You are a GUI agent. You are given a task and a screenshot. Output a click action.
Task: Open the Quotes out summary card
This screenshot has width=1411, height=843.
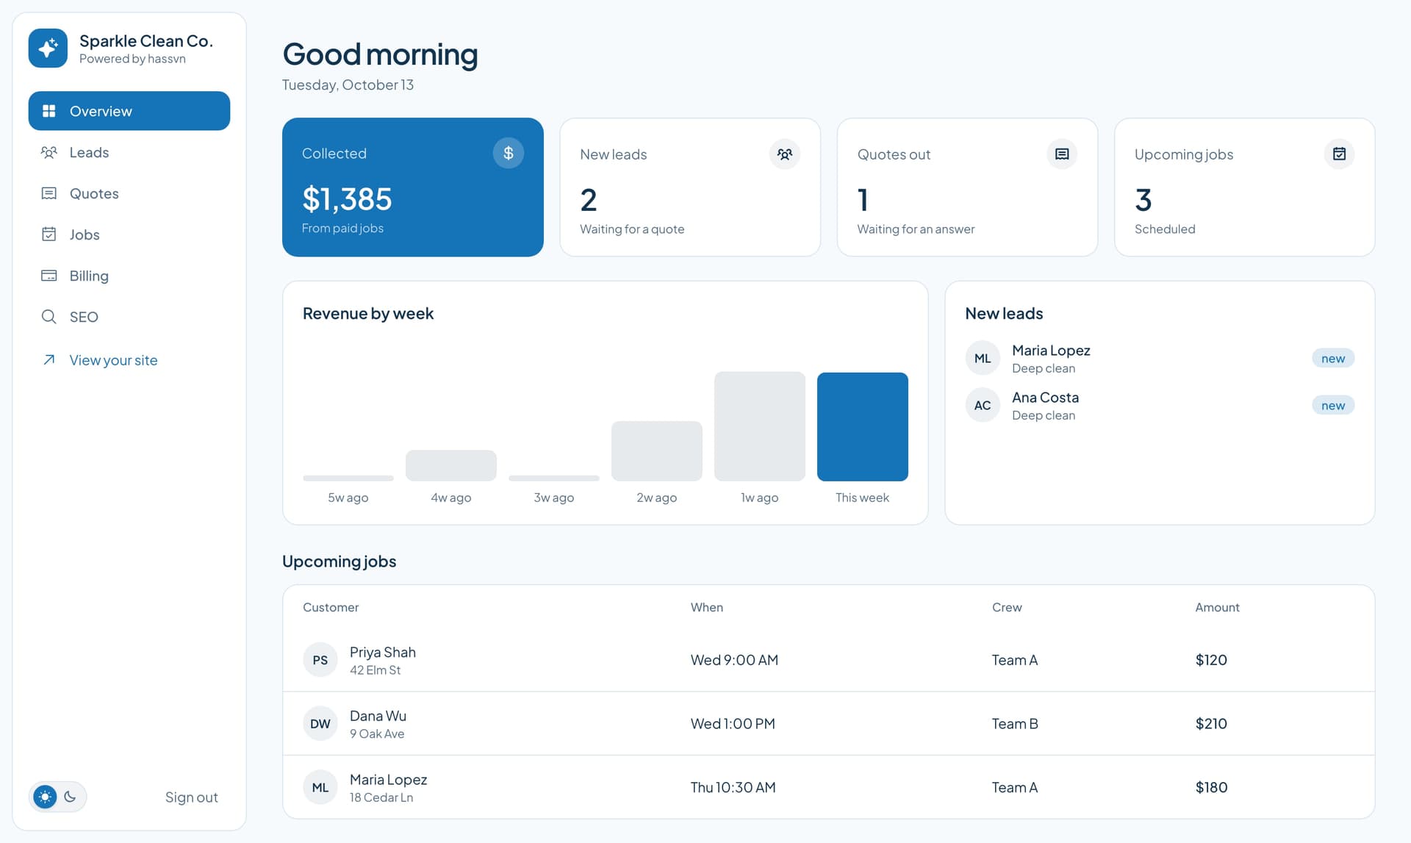pyautogui.click(x=967, y=187)
